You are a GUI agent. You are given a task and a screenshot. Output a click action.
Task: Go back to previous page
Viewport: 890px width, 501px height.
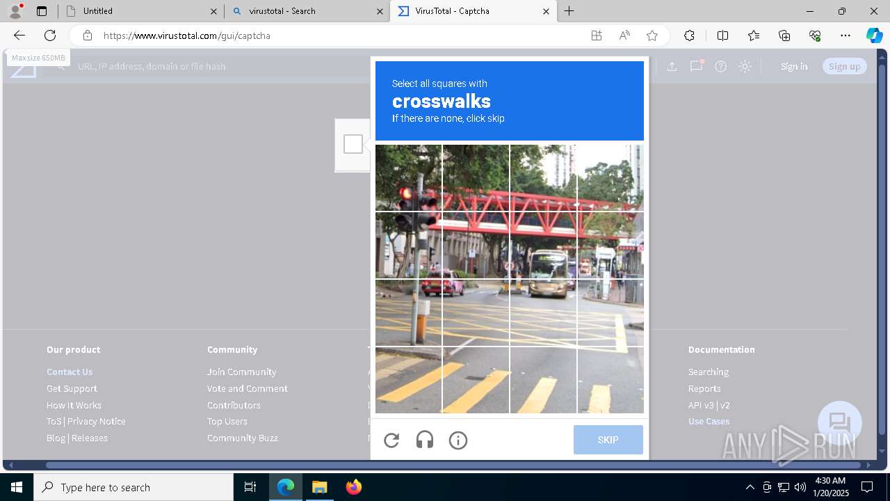click(19, 35)
